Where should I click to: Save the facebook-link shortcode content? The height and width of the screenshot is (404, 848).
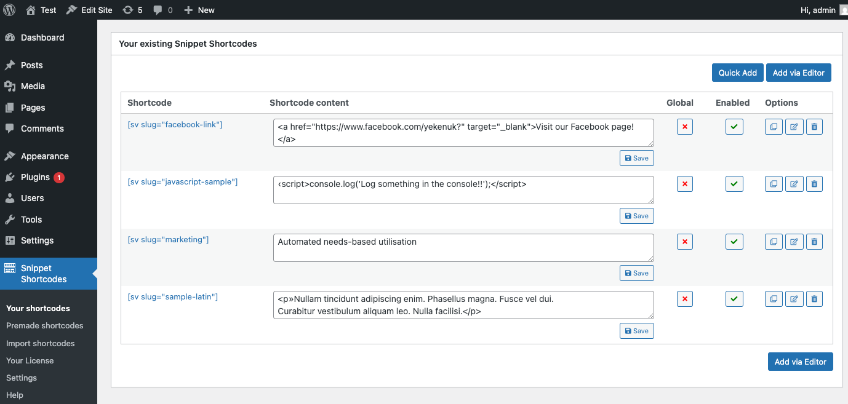pyautogui.click(x=636, y=158)
